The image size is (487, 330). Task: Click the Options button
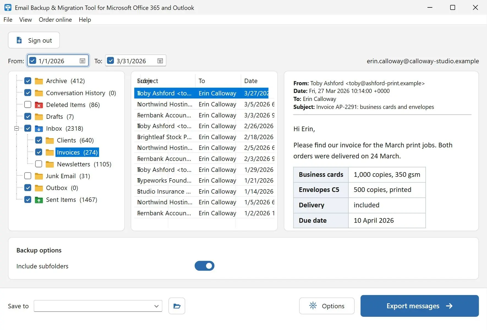327,306
